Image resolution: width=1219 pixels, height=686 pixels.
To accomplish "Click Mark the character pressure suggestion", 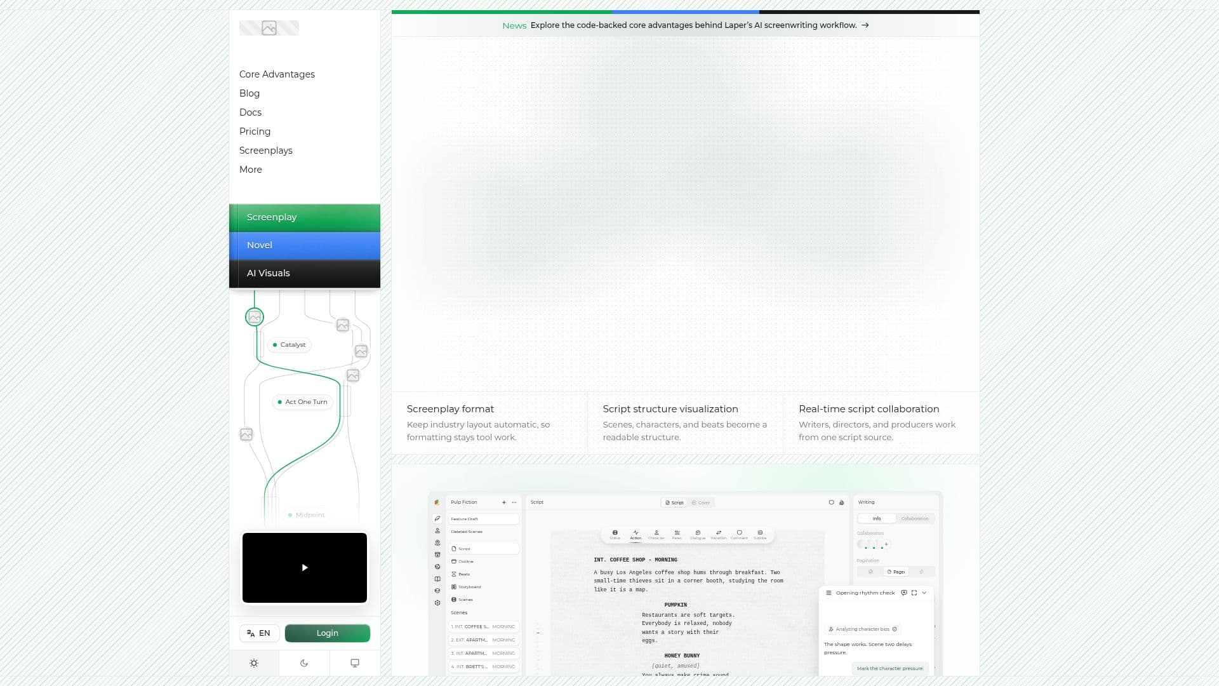I will point(890,669).
